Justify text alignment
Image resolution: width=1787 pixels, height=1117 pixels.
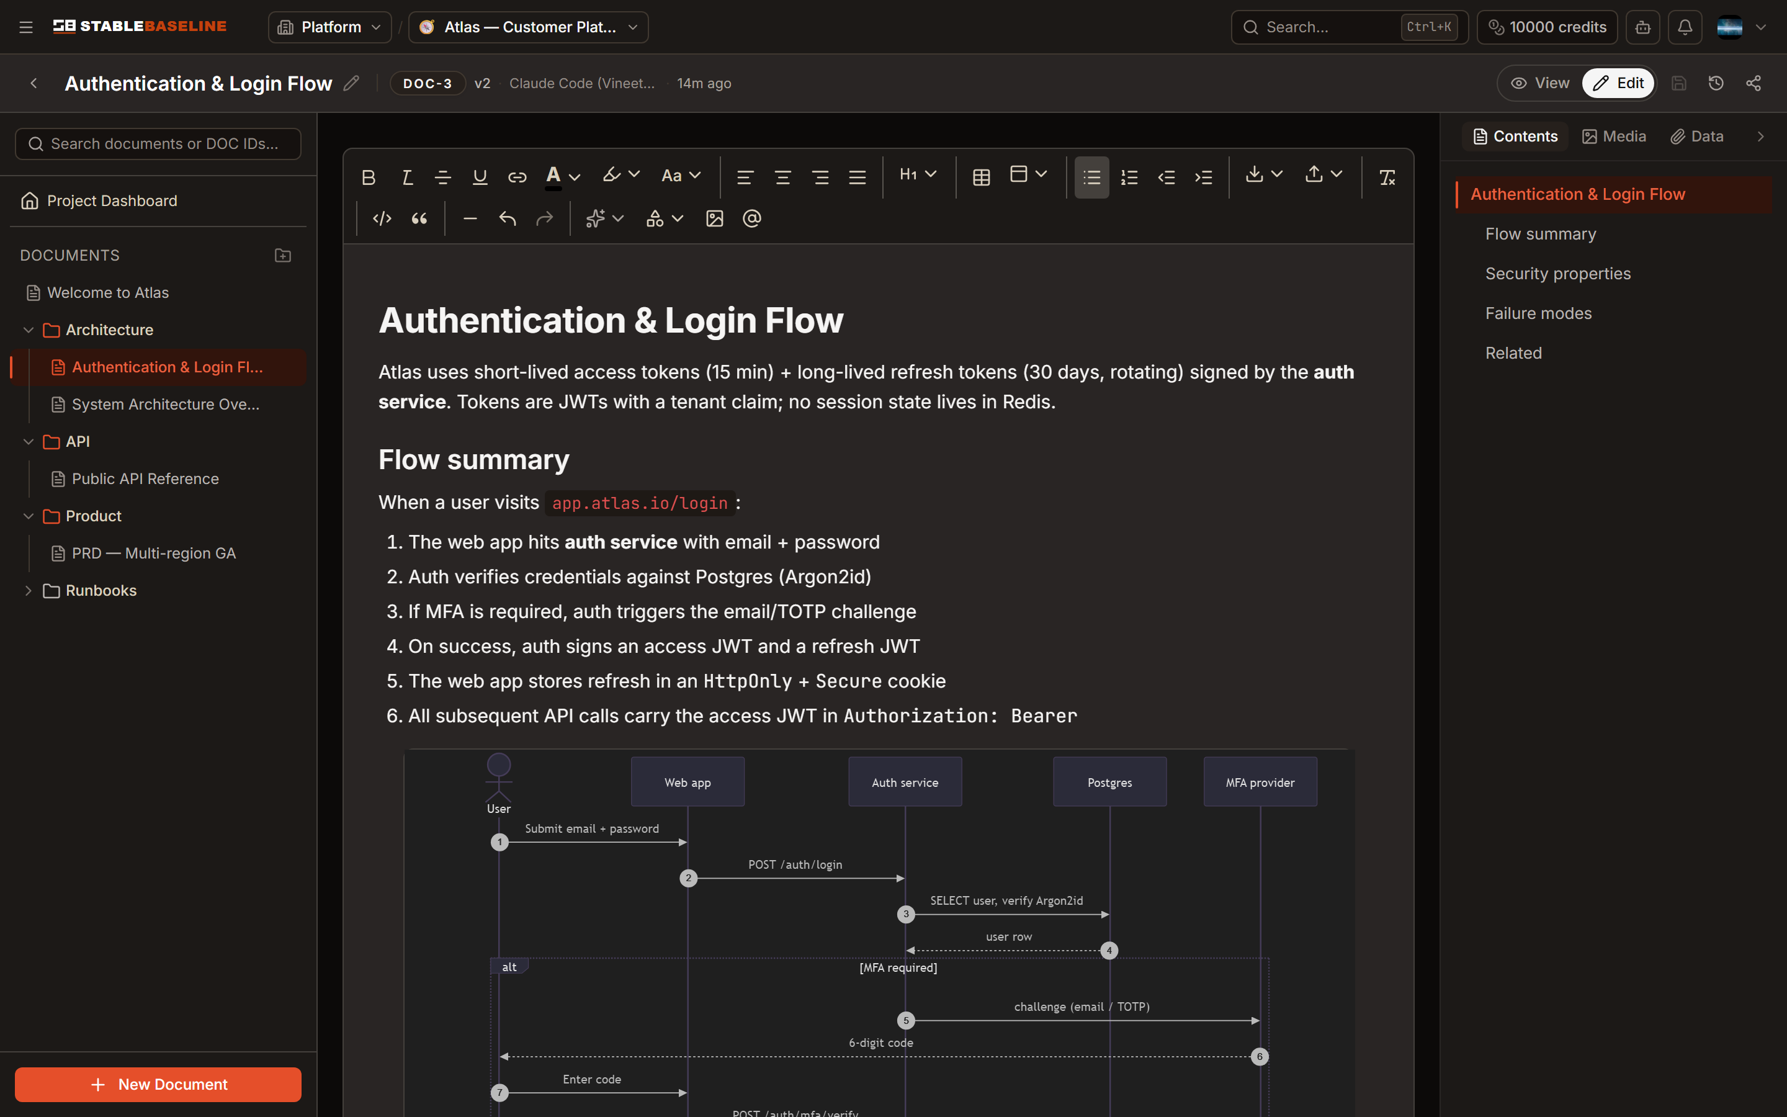point(858,177)
